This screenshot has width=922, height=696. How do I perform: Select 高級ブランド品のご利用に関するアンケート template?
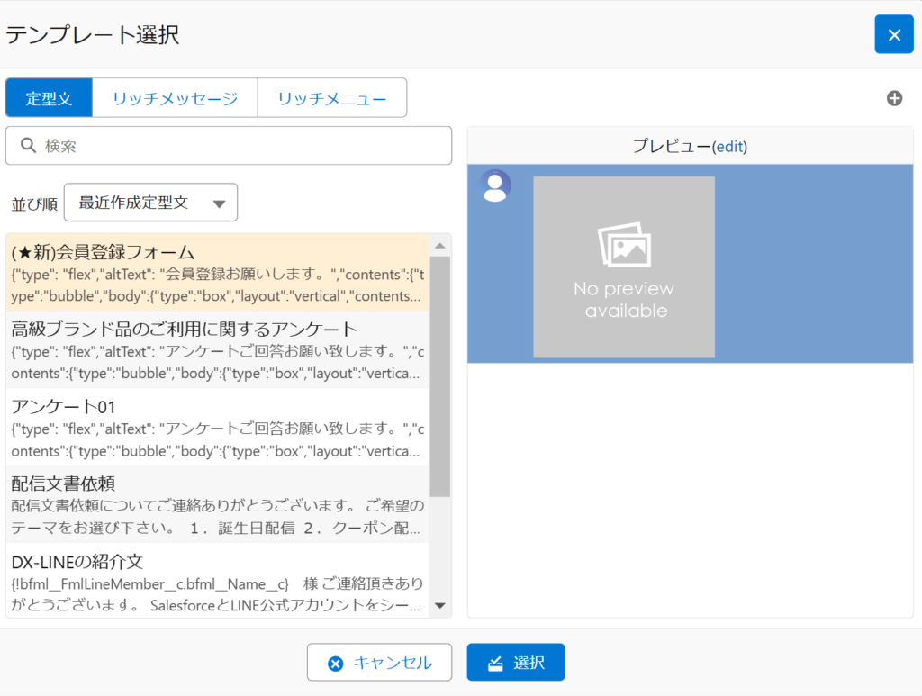pyautogui.click(x=216, y=349)
